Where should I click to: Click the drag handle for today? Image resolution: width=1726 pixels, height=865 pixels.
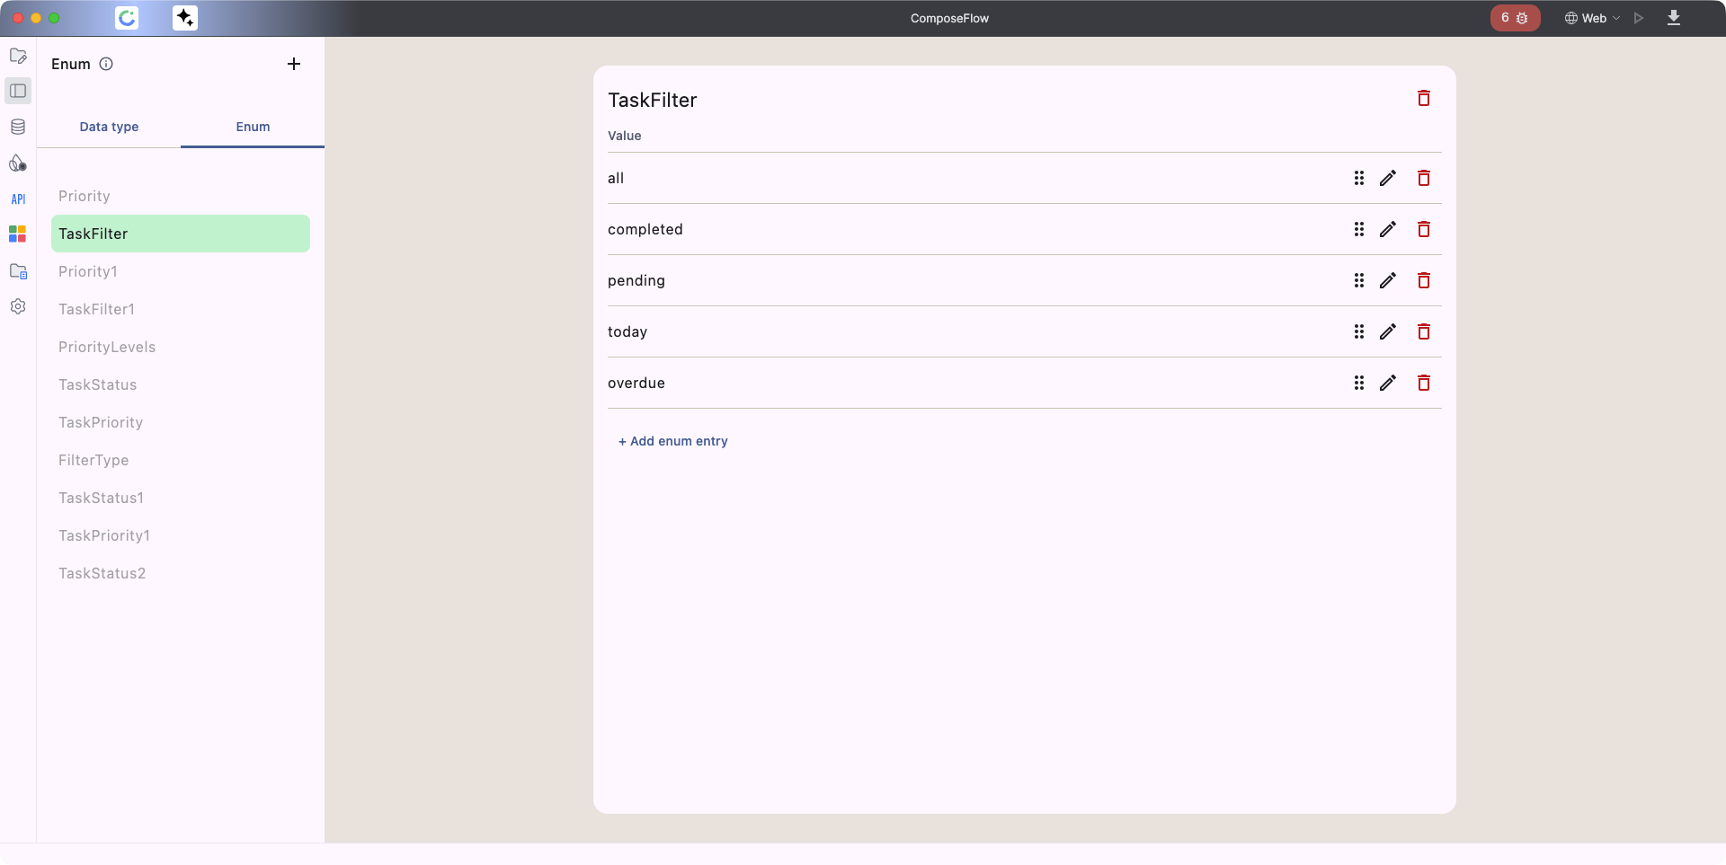[1359, 331]
